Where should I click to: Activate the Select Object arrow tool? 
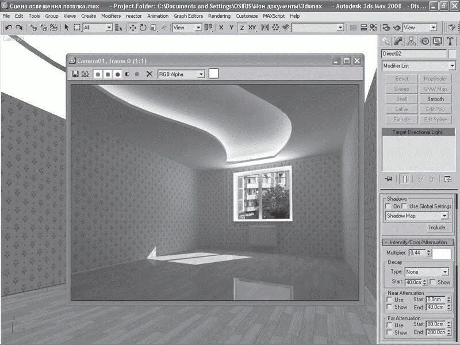[x=67, y=28]
